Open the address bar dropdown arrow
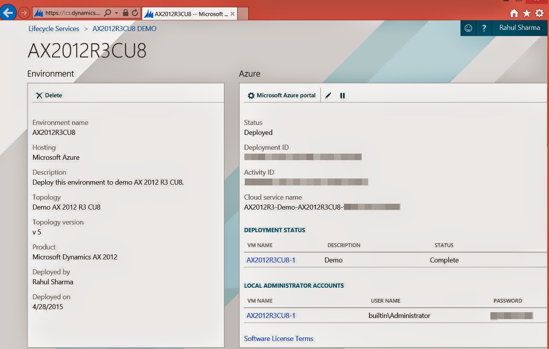The image size is (549, 349). pyautogui.click(x=116, y=13)
